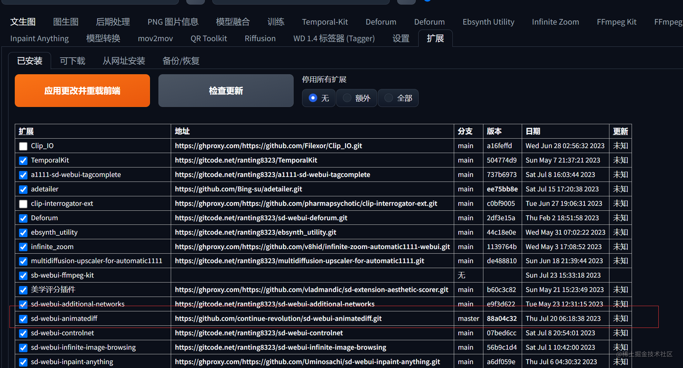This screenshot has height=368, width=683.
Task: Uncheck ebsynth_utility extension
Action: [x=23, y=233]
